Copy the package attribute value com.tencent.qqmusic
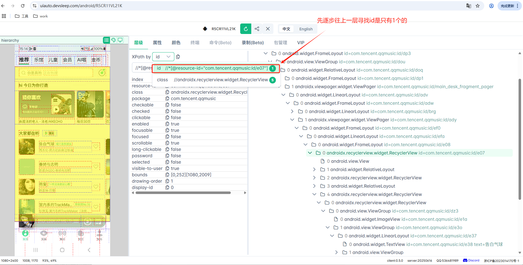This screenshot has width=523, height=265. pyautogui.click(x=167, y=98)
